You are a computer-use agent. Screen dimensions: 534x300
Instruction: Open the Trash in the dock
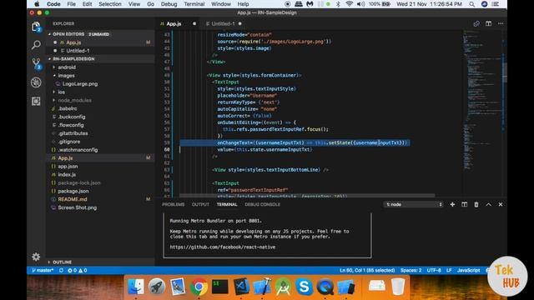click(398, 287)
